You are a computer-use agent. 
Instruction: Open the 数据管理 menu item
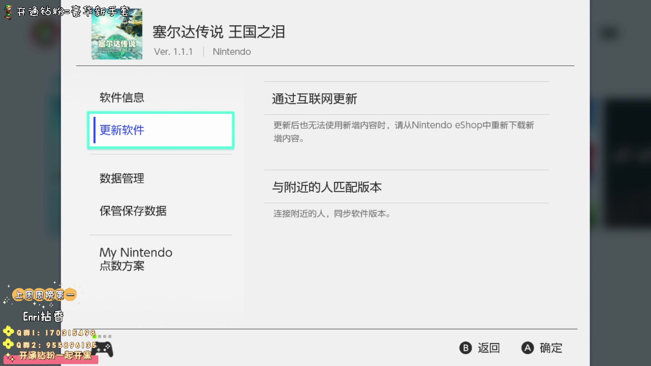160,178
